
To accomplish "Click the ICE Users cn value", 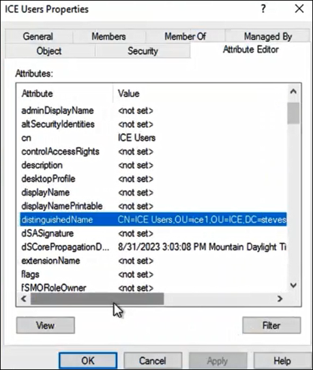I will click(x=137, y=138).
